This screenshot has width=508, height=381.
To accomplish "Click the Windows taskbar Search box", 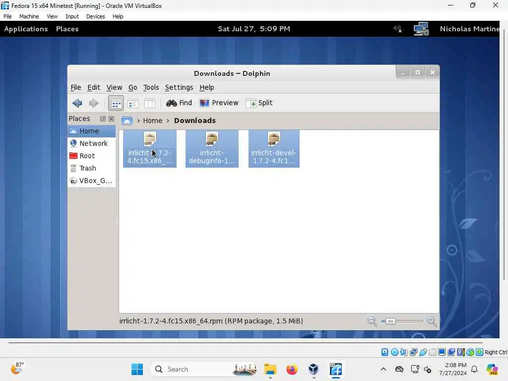I will click(x=204, y=369).
